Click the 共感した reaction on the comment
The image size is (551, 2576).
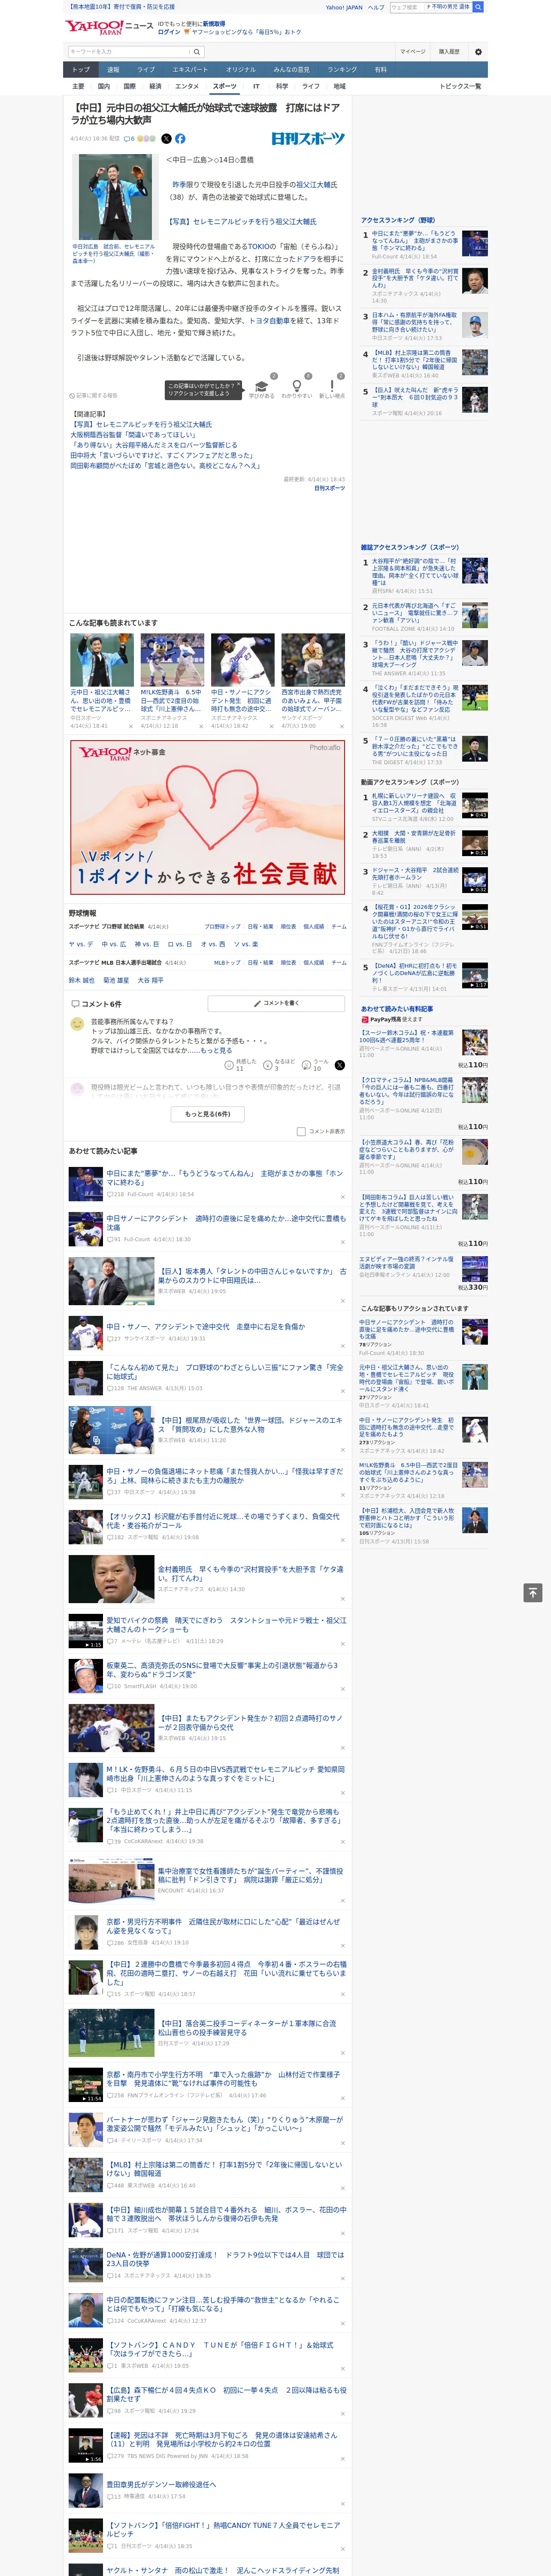pyautogui.click(x=240, y=1065)
